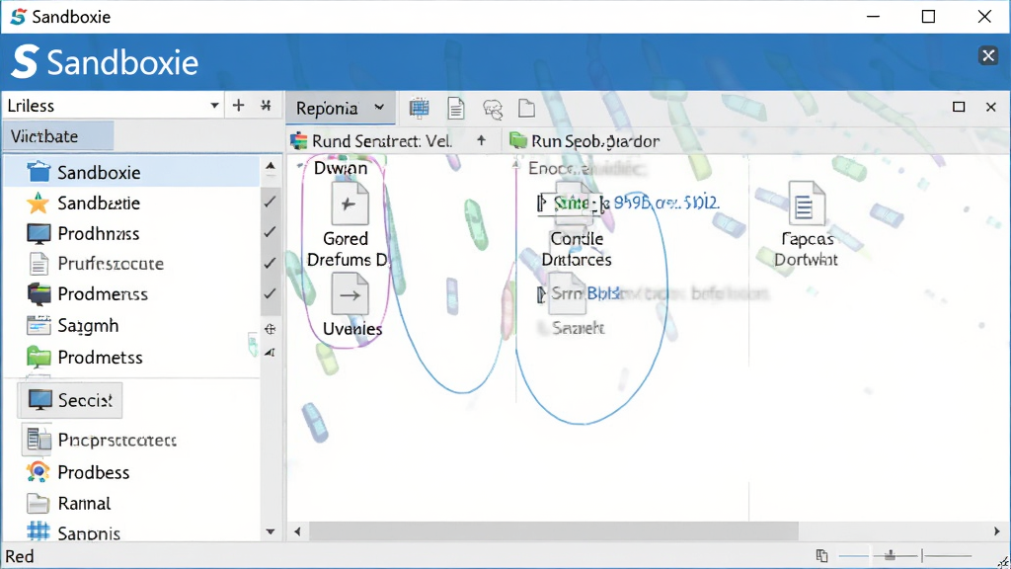Viewport: 1011px width, 569px height.
Task: Click the window icon beside Sagmh
Action: tap(39, 325)
